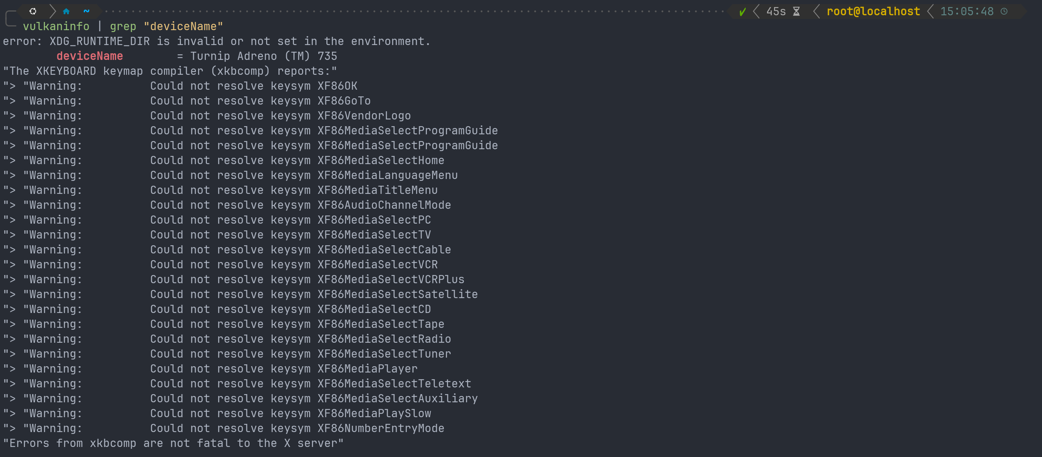
Task: Click the 'Errors from xkbcomp' final line
Action: (x=173, y=443)
